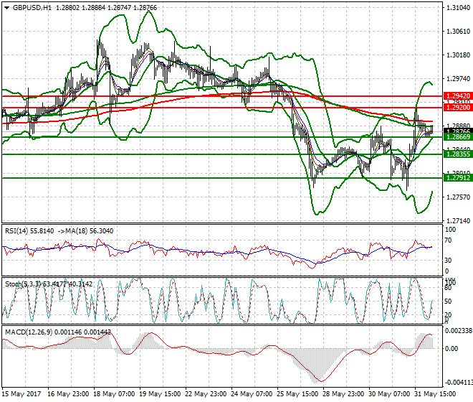Click the 24 May 07:00 time label
Viewport: 473px width, 402px height.
[x=252, y=394]
